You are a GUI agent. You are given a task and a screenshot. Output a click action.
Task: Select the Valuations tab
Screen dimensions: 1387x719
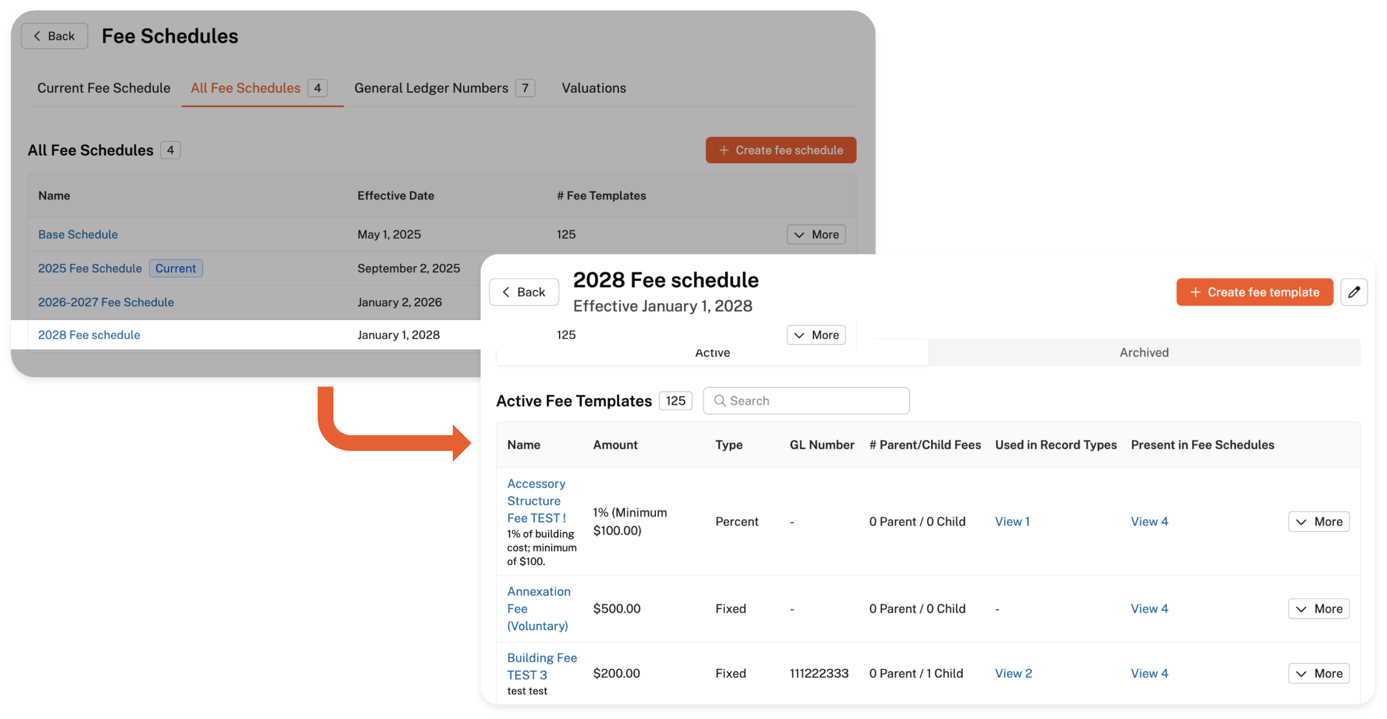tap(593, 89)
